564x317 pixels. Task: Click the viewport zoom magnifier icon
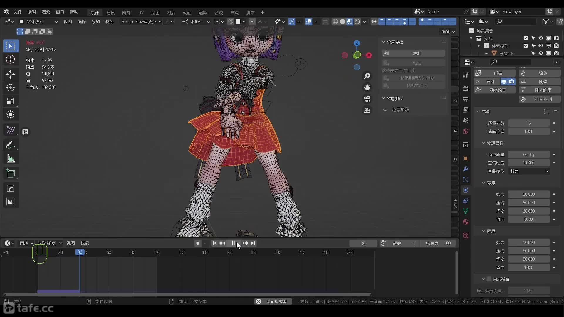pos(367,76)
